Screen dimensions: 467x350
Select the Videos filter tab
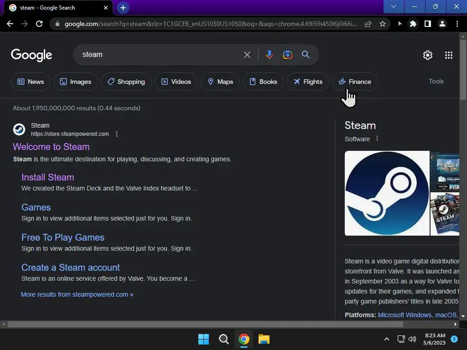176,82
